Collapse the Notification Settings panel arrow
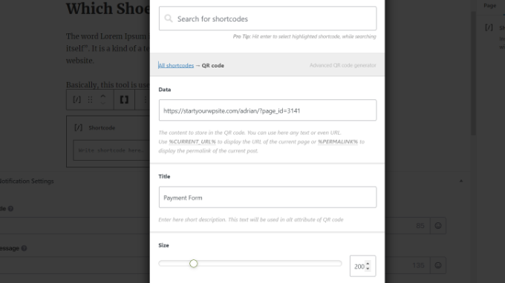 [x=461, y=181]
